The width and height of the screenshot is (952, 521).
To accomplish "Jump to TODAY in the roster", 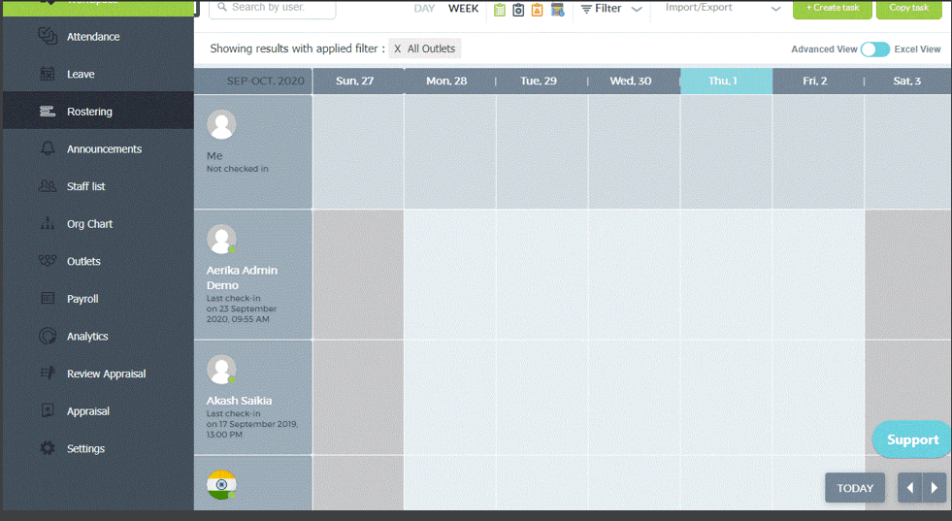I will tap(855, 488).
